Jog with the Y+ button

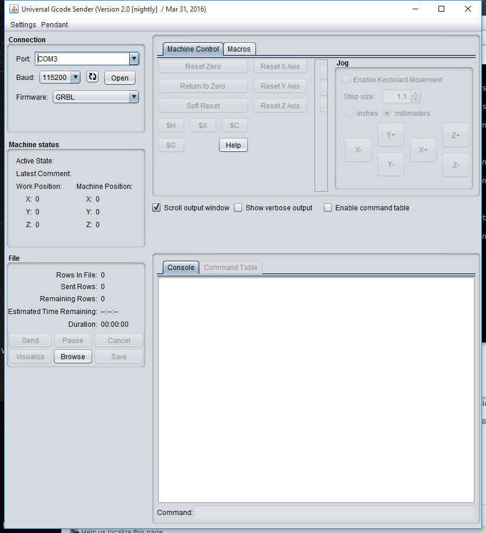point(391,135)
